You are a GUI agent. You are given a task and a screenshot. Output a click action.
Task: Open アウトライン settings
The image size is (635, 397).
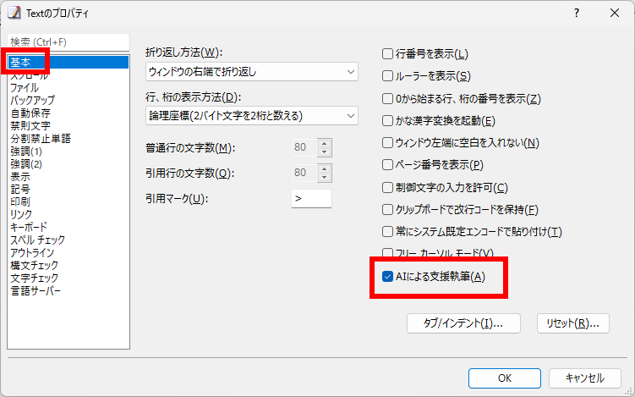[68, 252]
